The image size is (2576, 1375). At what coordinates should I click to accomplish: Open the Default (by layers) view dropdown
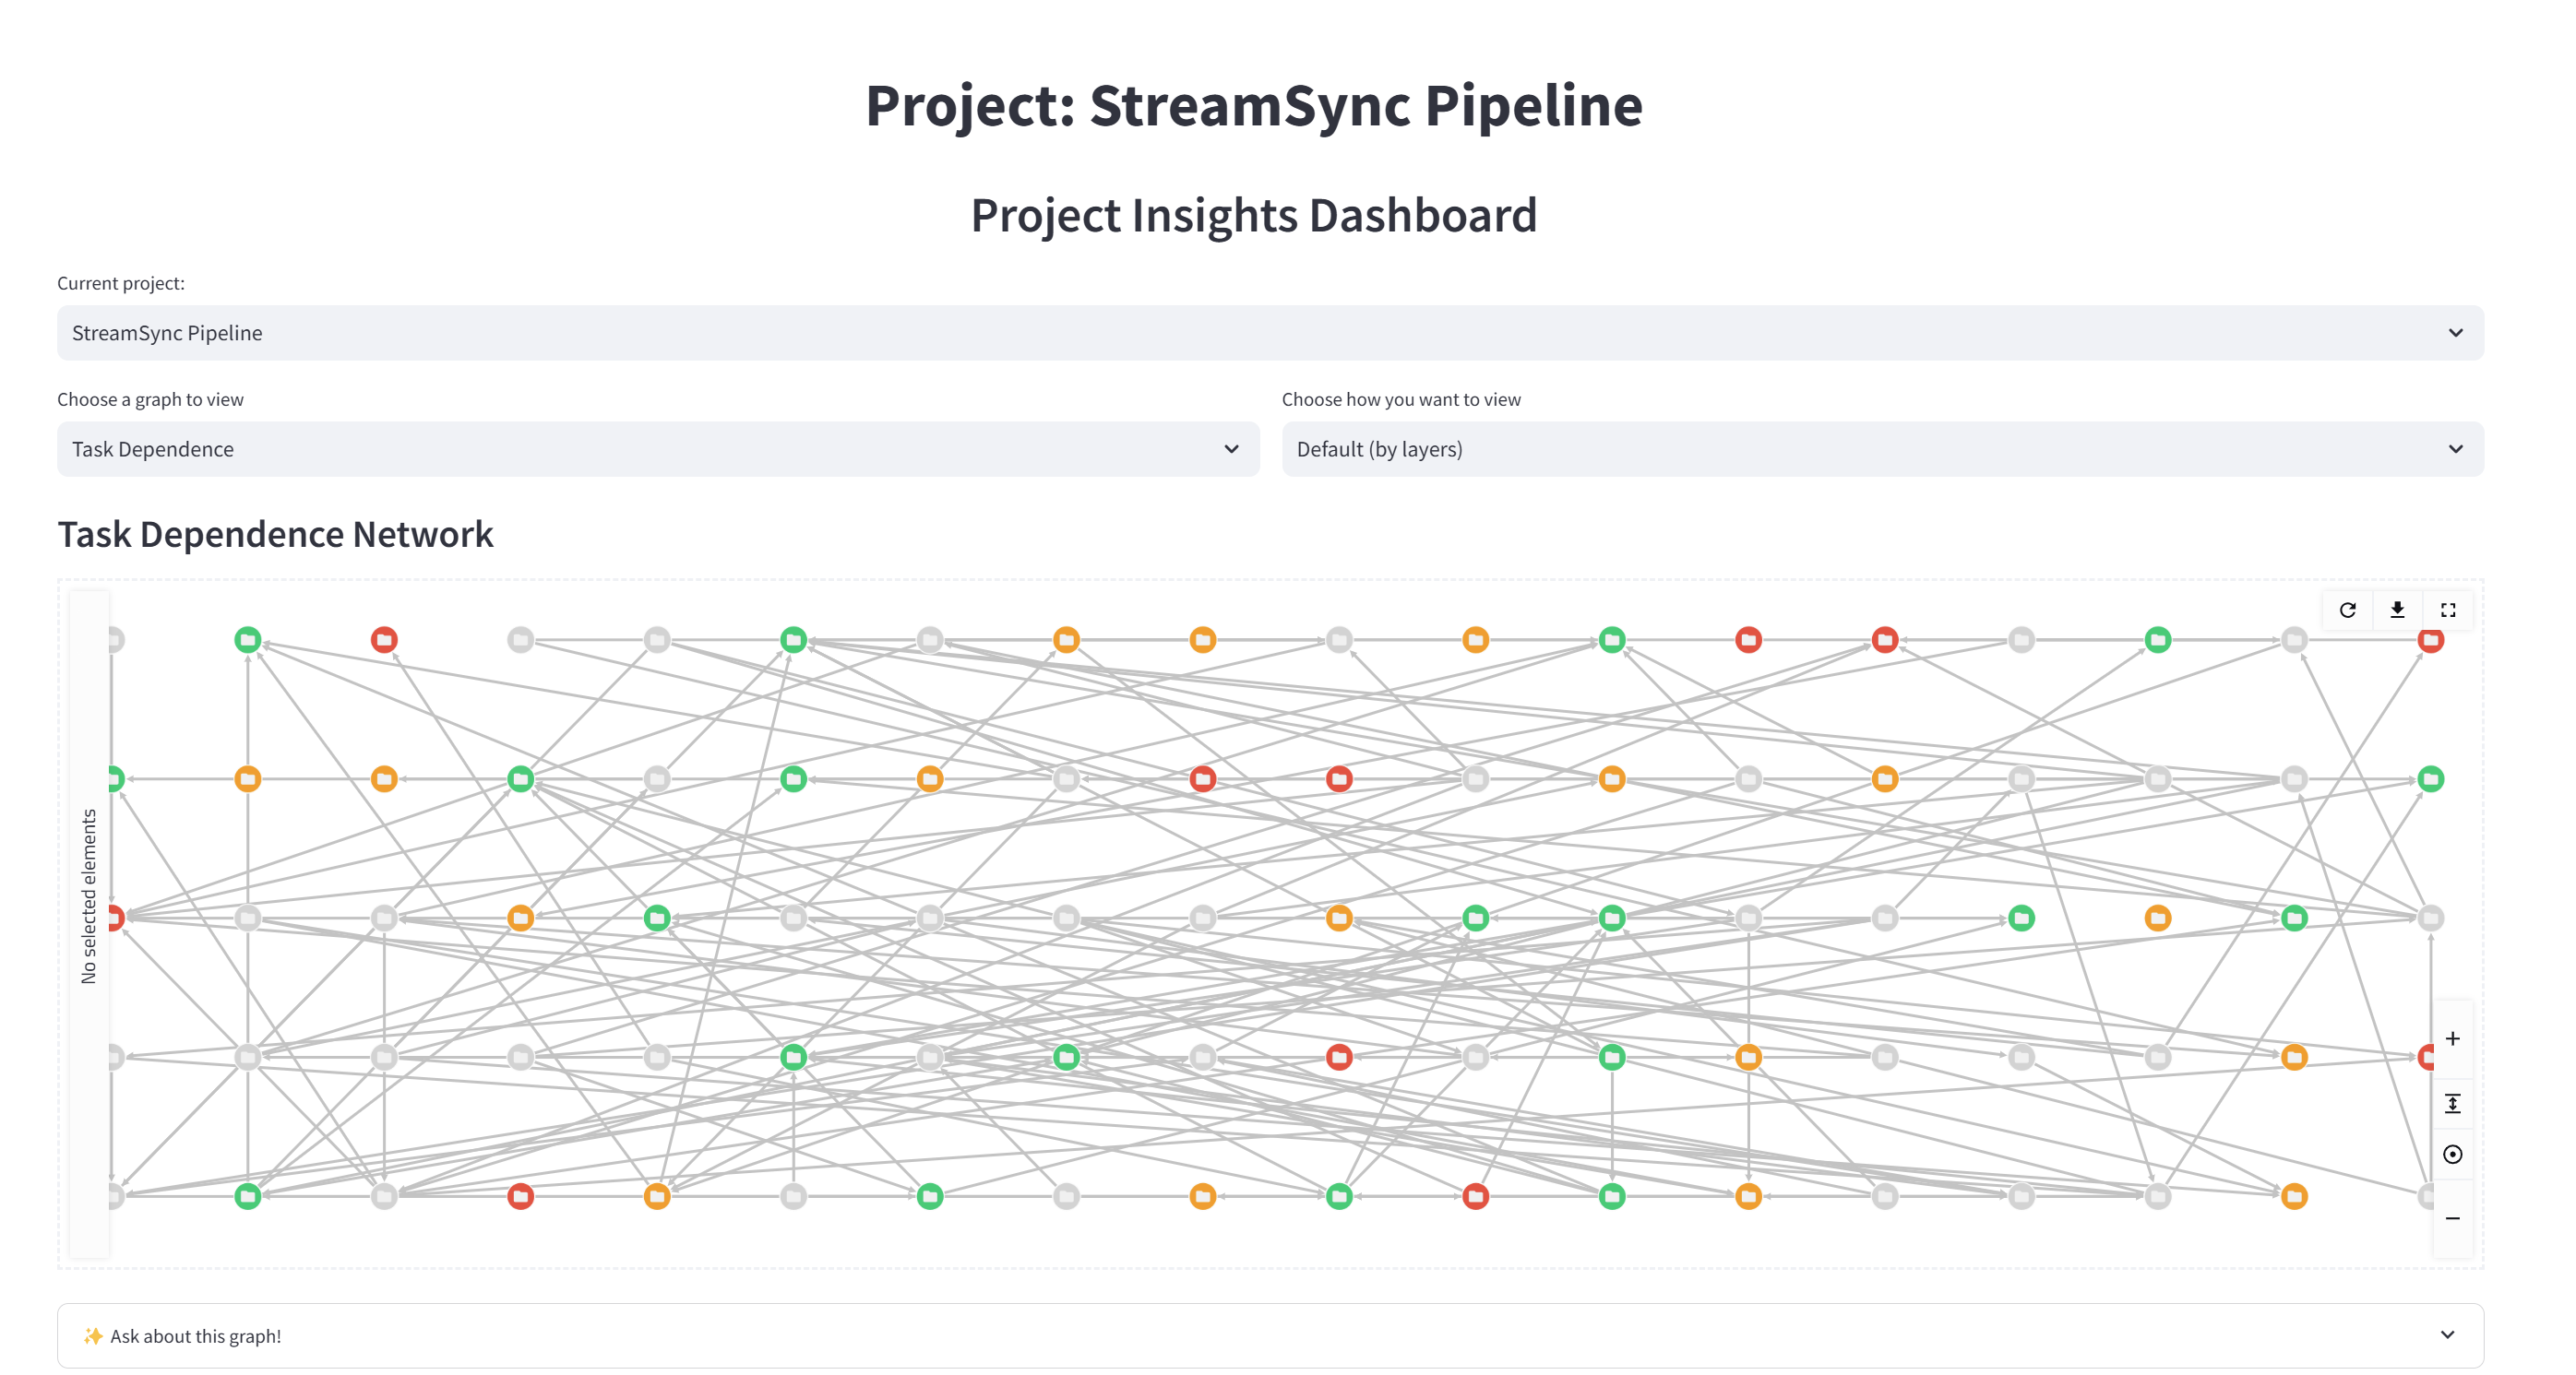coord(1882,449)
